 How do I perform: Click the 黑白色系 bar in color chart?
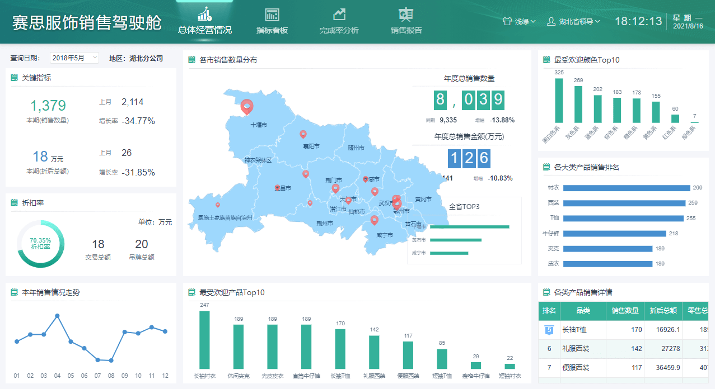tap(559, 100)
